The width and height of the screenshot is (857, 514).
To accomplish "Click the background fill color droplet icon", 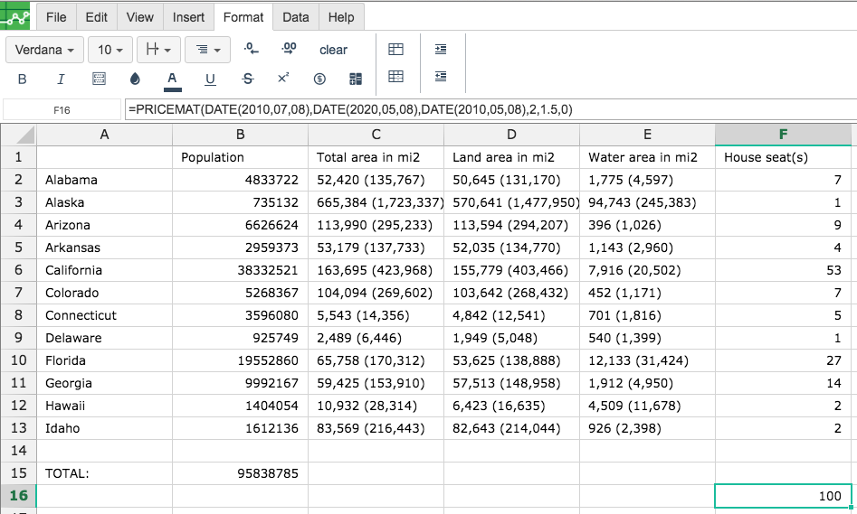I will pyautogui.click(x=135, y=79).
